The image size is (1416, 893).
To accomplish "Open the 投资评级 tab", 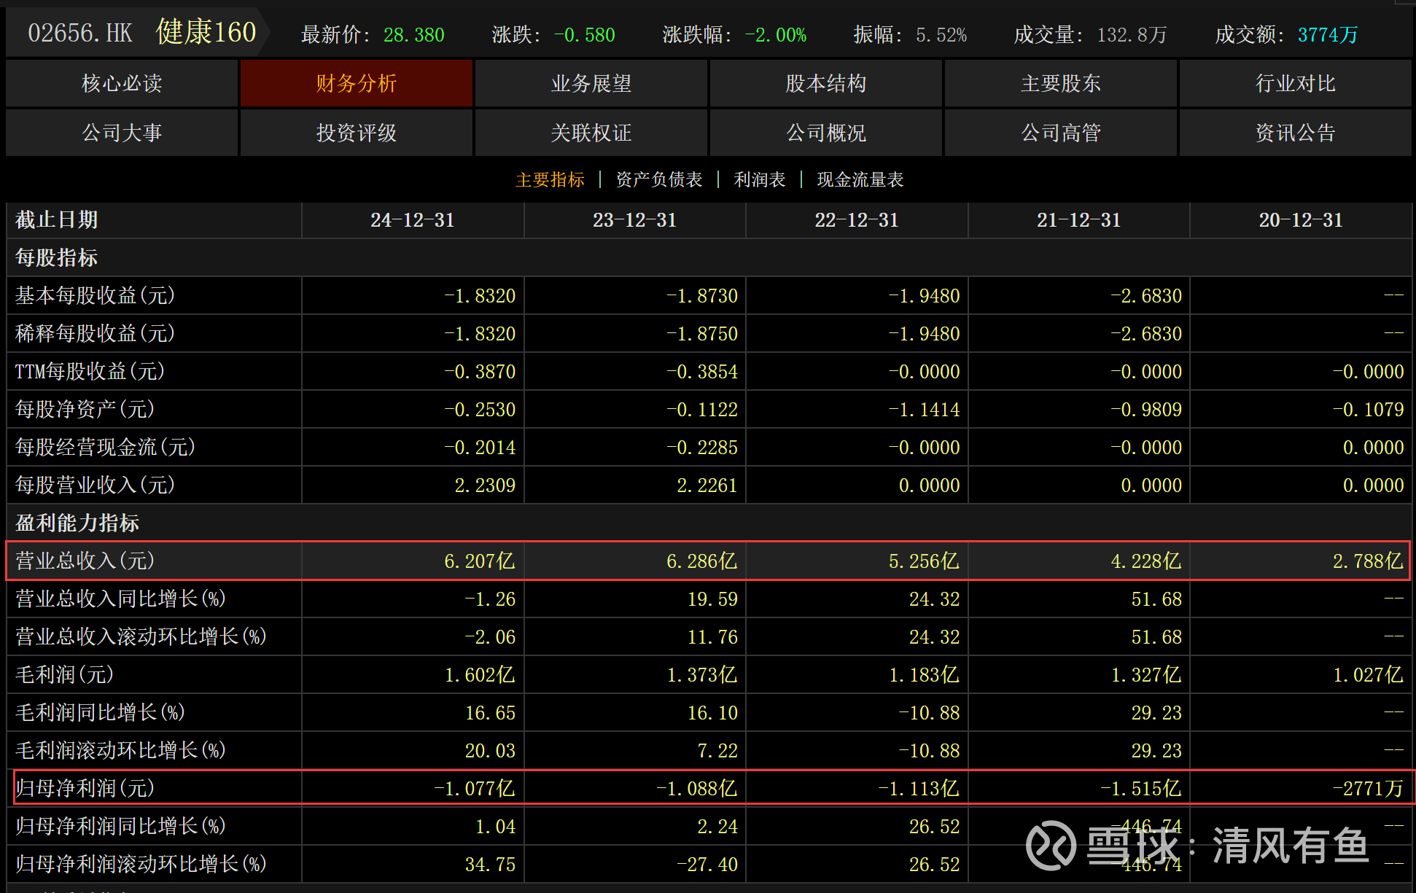I will (357, 133).
